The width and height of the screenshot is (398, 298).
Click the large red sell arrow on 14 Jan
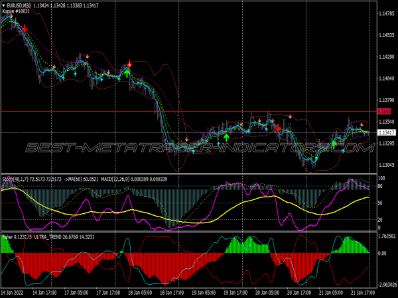click(x=25, y=28)
